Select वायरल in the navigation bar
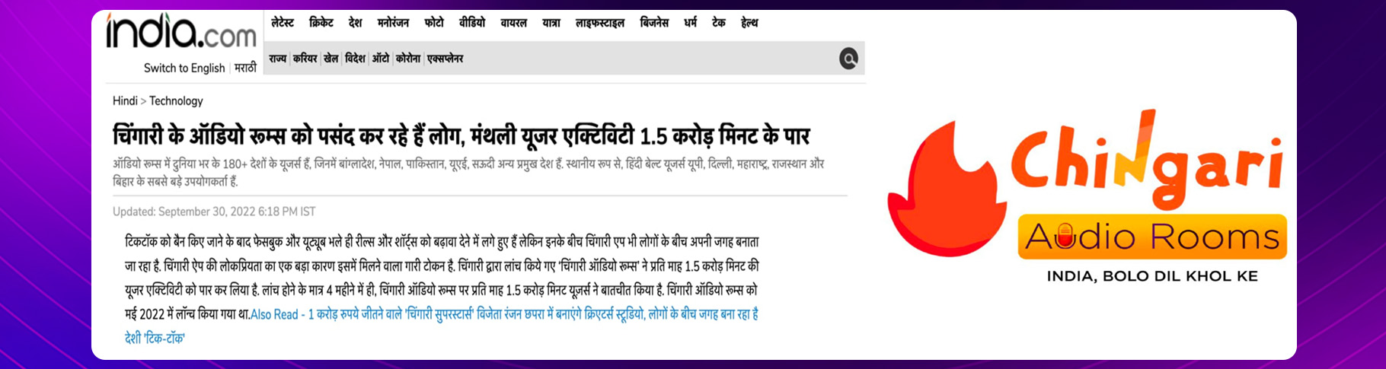 click(514, 23)
